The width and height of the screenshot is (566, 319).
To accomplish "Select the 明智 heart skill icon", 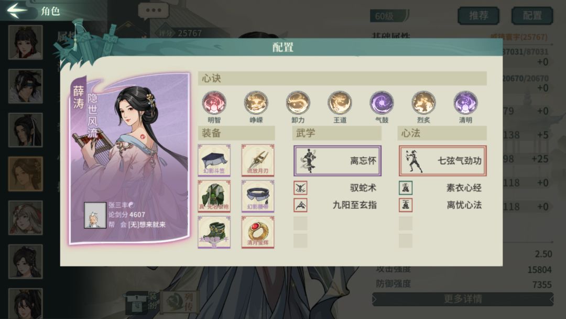I will point(214,103).
